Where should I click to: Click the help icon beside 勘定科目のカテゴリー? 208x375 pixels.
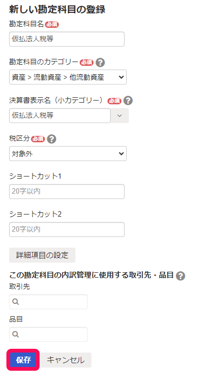(x=100, y=63)
